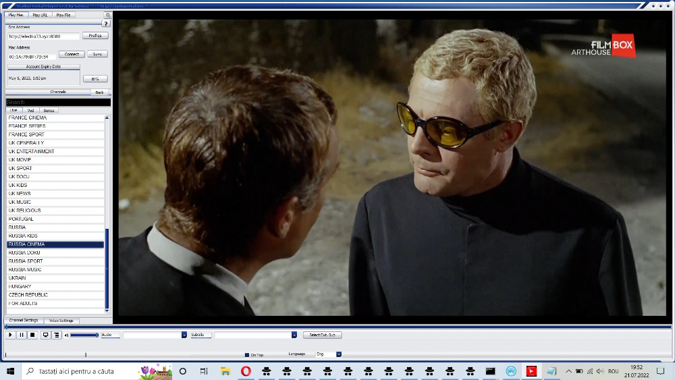This screenshot has width=675, height=380.
Task: Select the Live channels tab
Action: 13,111
